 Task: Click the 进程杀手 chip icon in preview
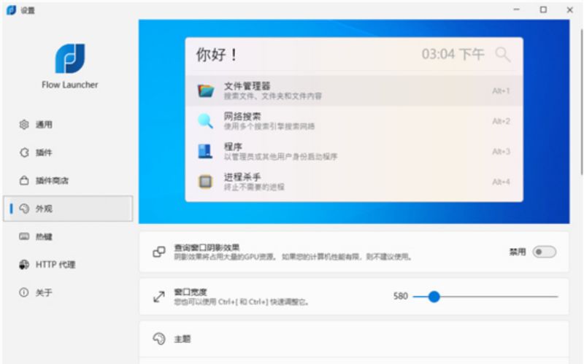click(206, 182)
